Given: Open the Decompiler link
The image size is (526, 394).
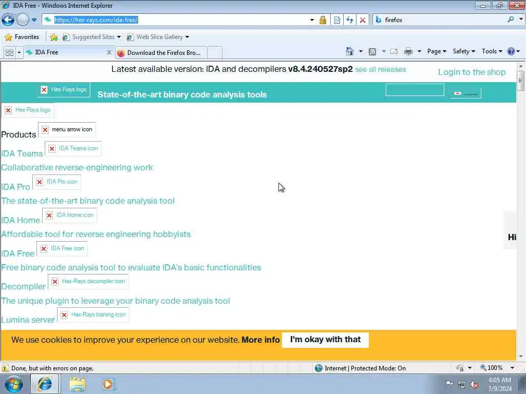Looking at the screenshot, I should (x=24, y=286).
